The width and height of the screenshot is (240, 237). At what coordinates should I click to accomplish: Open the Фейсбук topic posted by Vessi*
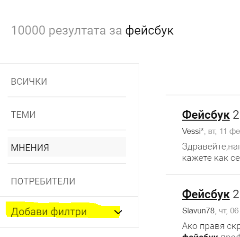[x=206, y=115]
